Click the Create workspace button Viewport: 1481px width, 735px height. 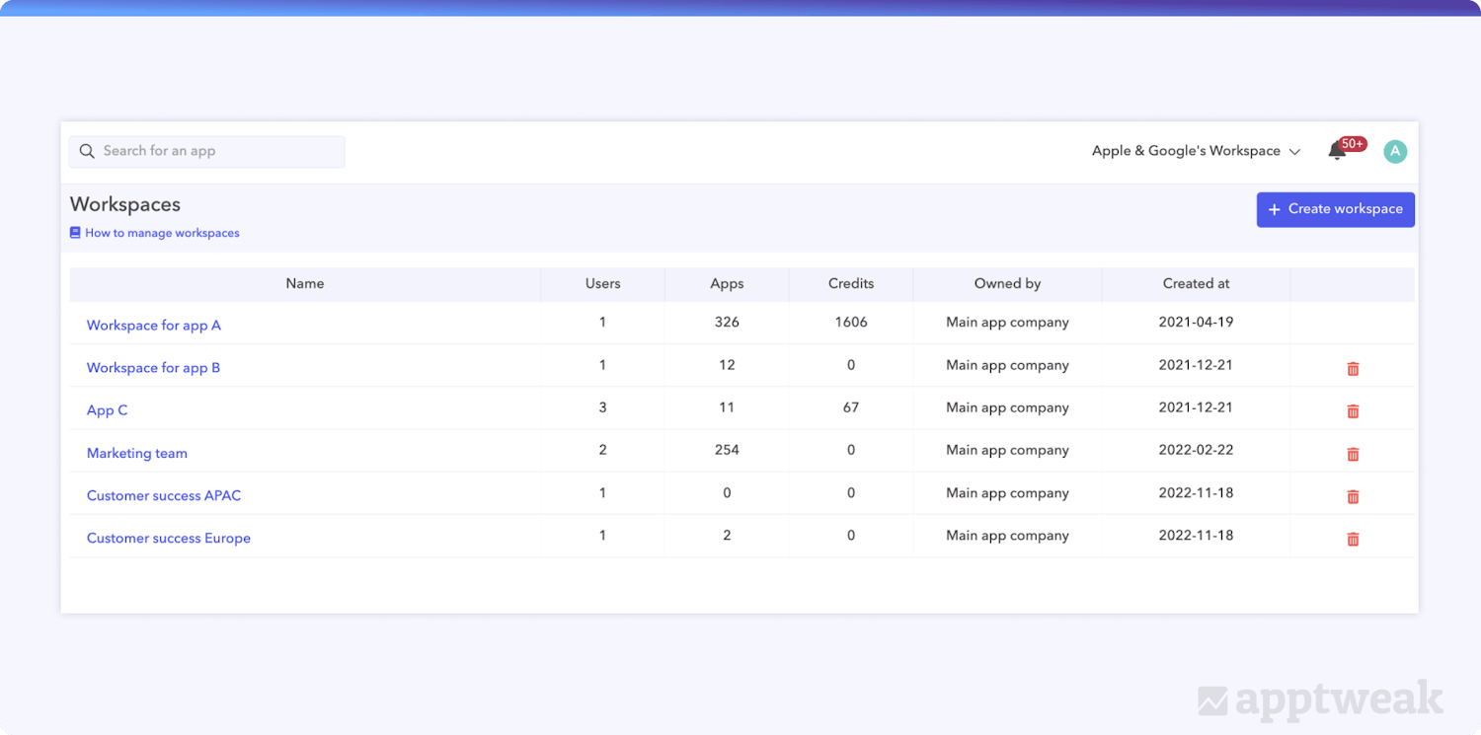point(1335,209)
